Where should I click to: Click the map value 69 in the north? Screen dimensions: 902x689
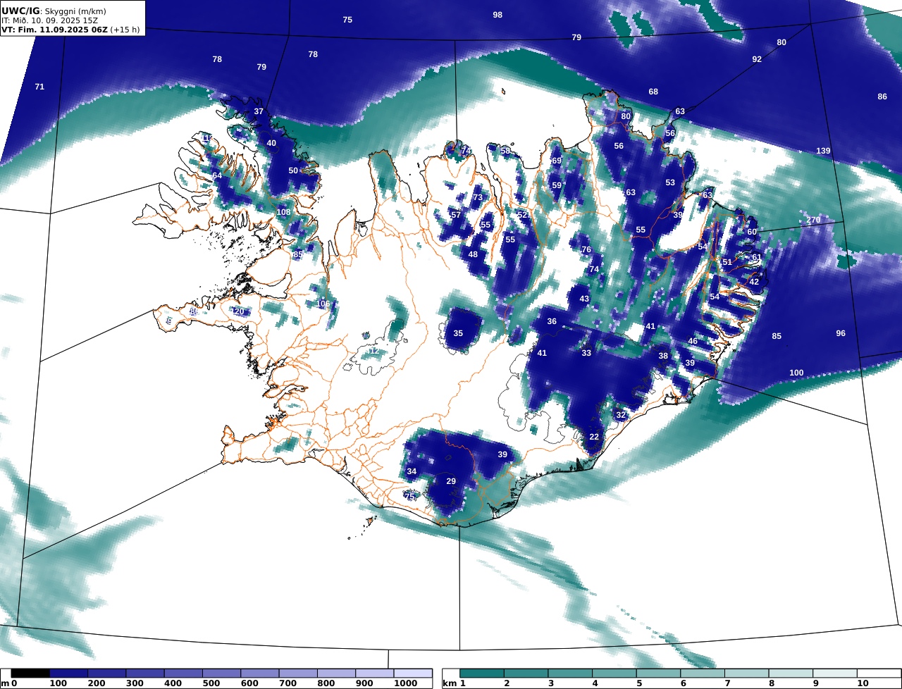(557, 161)
